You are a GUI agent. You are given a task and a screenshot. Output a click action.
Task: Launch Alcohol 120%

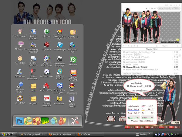tap(46, 87)
